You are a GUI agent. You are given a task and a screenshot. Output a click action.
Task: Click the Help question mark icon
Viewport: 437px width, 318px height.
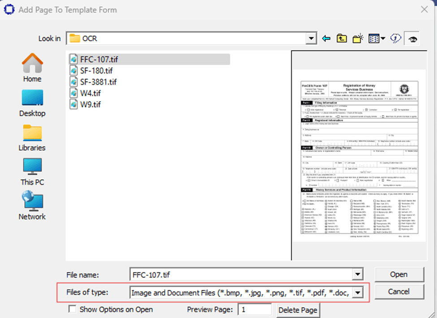pyautogui.click(x=395, y=38)
